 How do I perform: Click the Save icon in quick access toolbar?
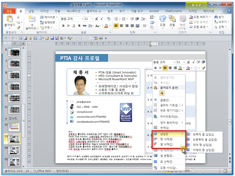click(52, 38)
